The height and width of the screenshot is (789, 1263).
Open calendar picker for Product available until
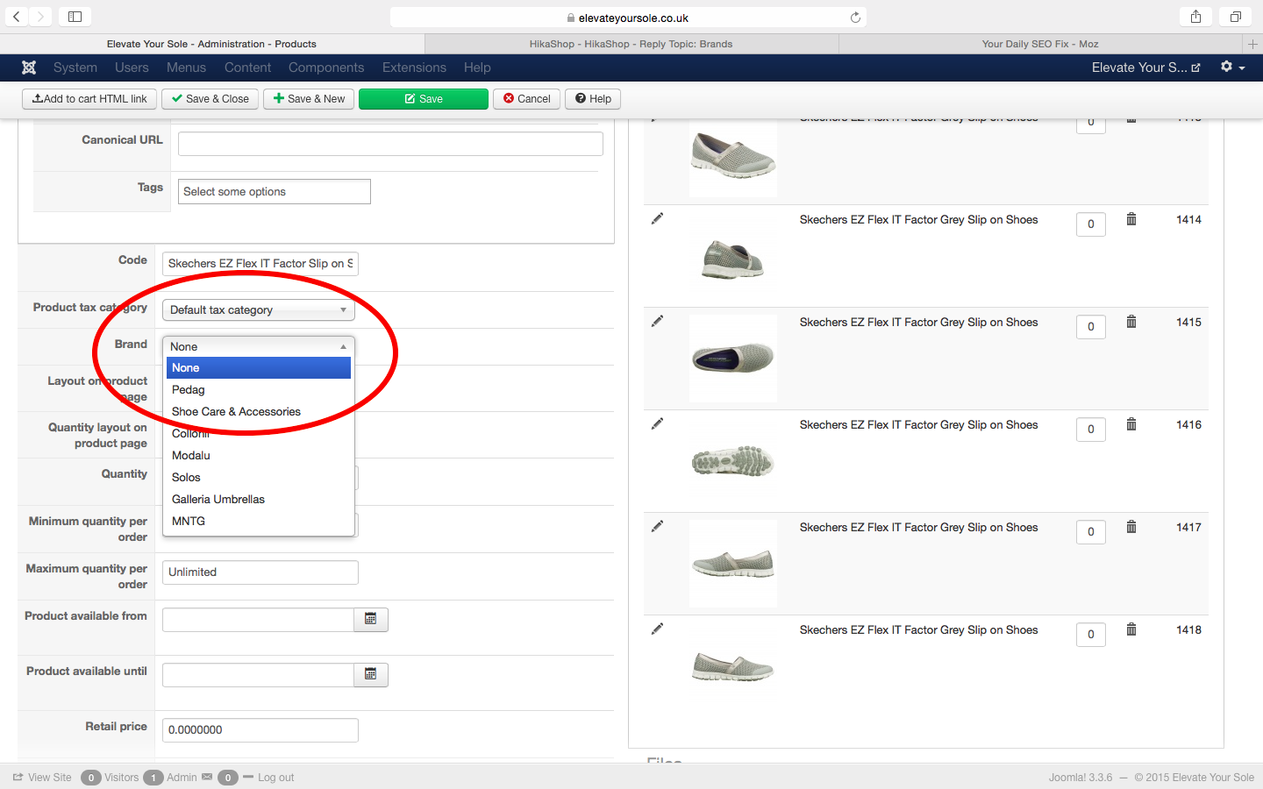[x=370, y=675]
